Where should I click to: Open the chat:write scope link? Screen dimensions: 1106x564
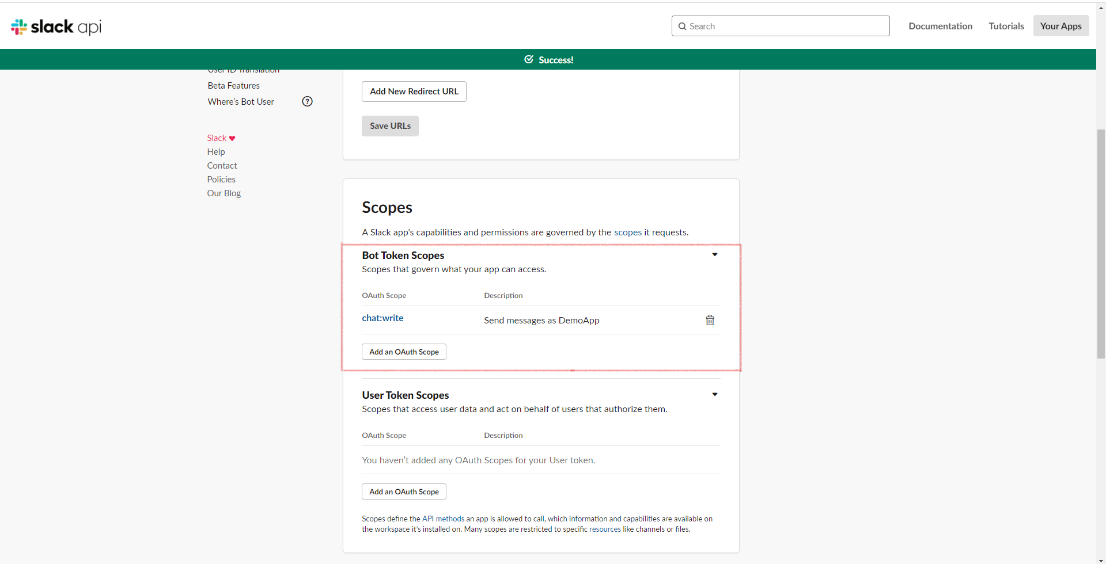tap(382, 318)
